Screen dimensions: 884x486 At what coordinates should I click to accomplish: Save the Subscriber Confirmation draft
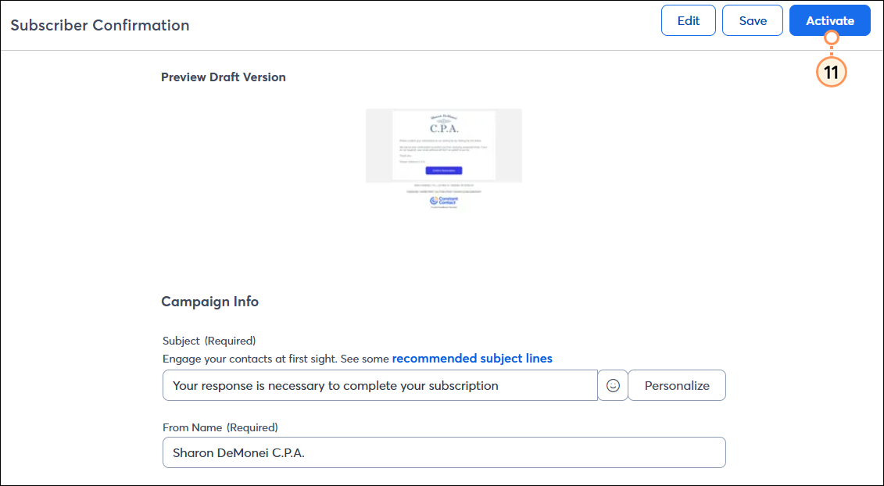click(752, 20)
